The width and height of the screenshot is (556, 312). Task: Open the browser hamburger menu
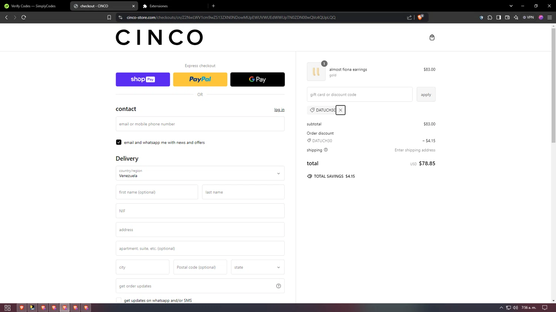[x=550, y=17]
